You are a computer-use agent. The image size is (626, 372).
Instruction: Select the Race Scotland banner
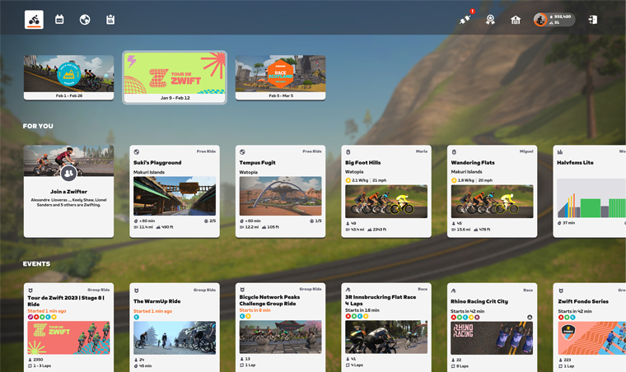click(x=280, y=77)
